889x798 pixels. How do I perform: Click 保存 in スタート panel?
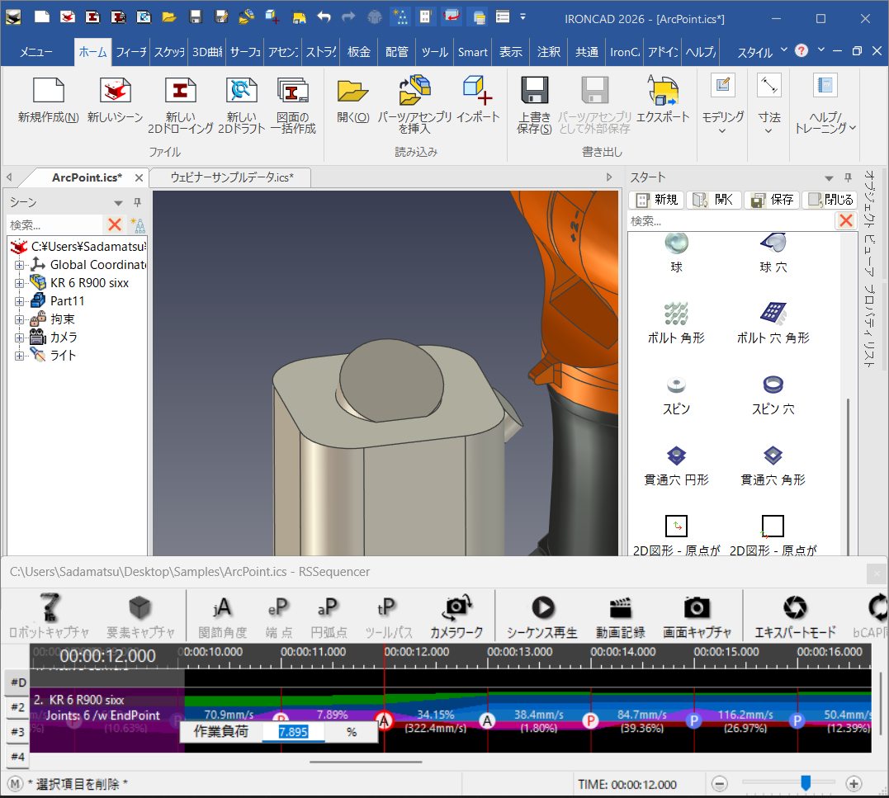click(x=772, y=200)
